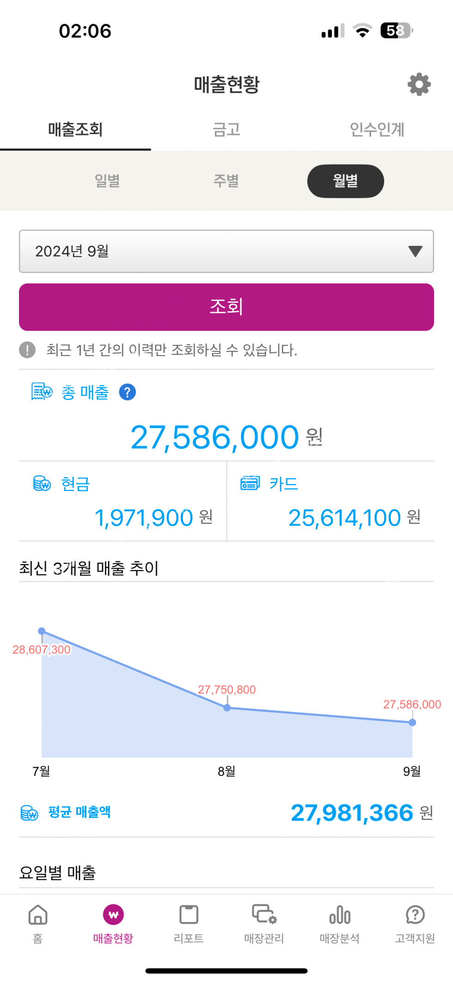Select the 일별 daily view toggle
Screen dimensions: 453x982
pyautogui.click(x=107, y=181)
